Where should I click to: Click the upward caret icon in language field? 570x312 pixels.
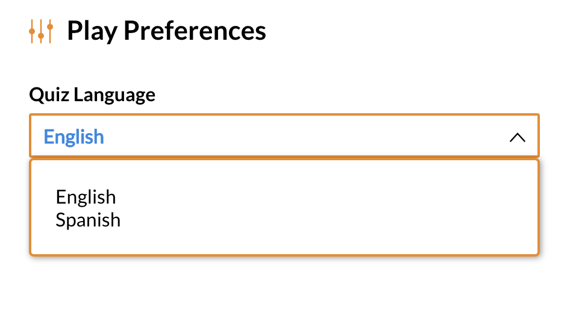click(x=518, y=137)
